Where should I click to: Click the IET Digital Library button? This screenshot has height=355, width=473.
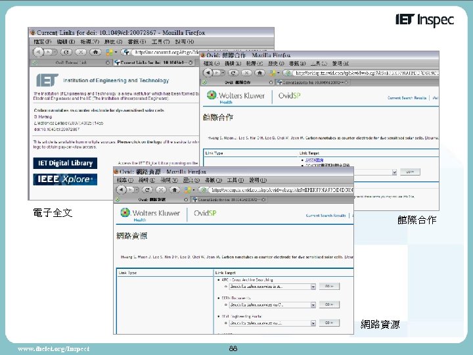(65, 163)
